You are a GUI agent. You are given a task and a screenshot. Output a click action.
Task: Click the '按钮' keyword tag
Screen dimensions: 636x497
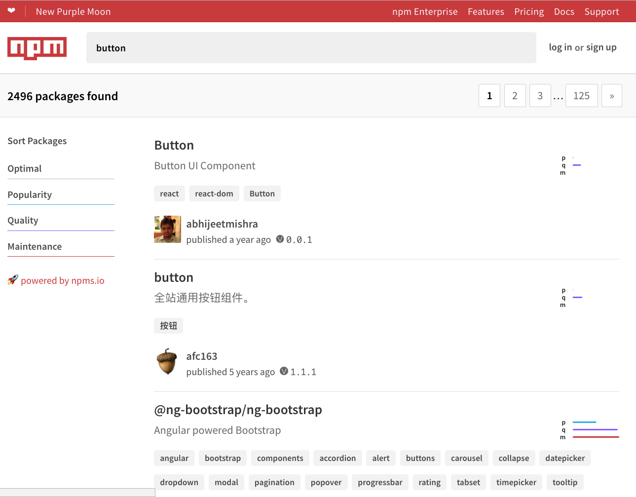tap(168, 326)
